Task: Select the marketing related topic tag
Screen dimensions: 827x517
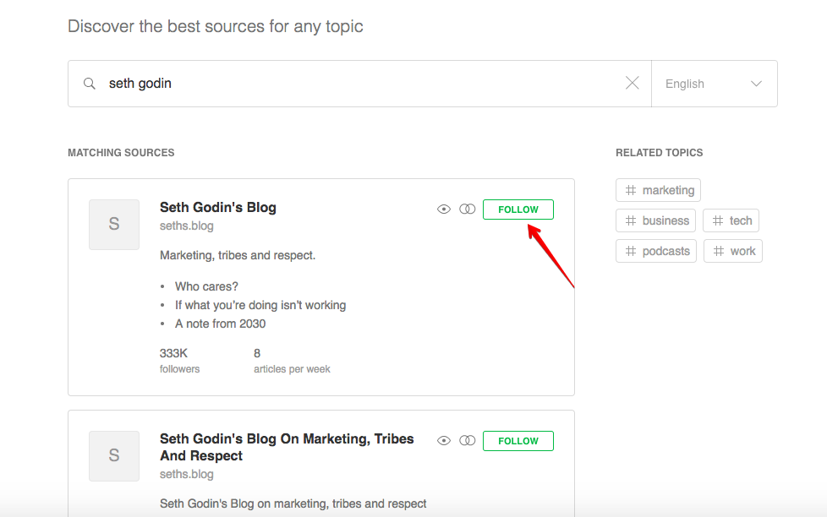Action: pyautogui.click(x=658, y=190)
